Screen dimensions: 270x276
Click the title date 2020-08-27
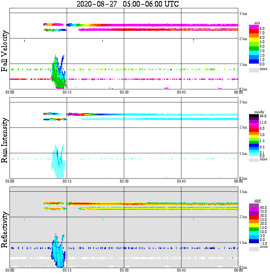(x=97, y=4)
